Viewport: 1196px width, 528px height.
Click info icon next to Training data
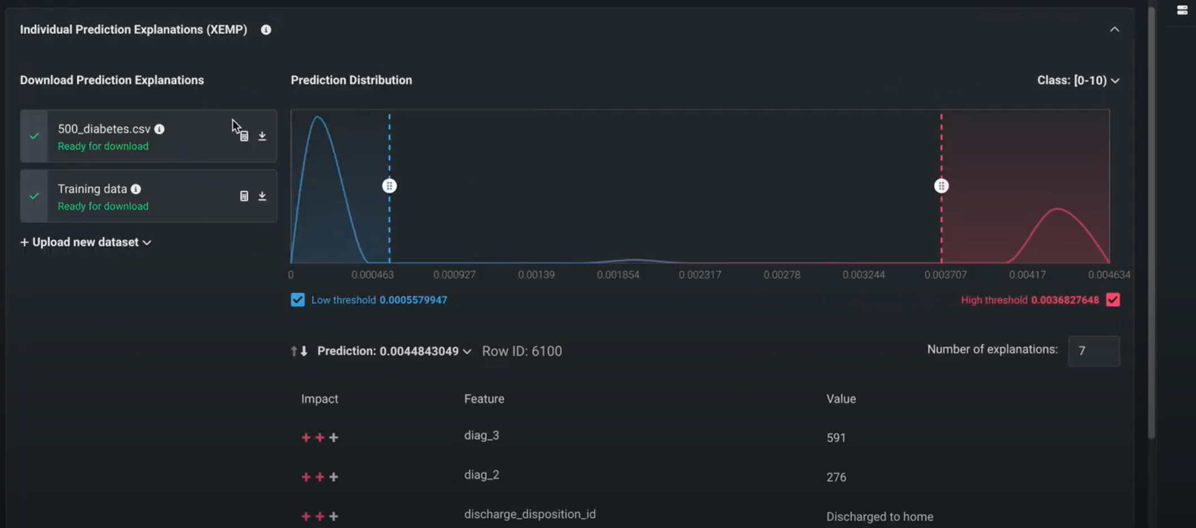click(x=136, y=189)
